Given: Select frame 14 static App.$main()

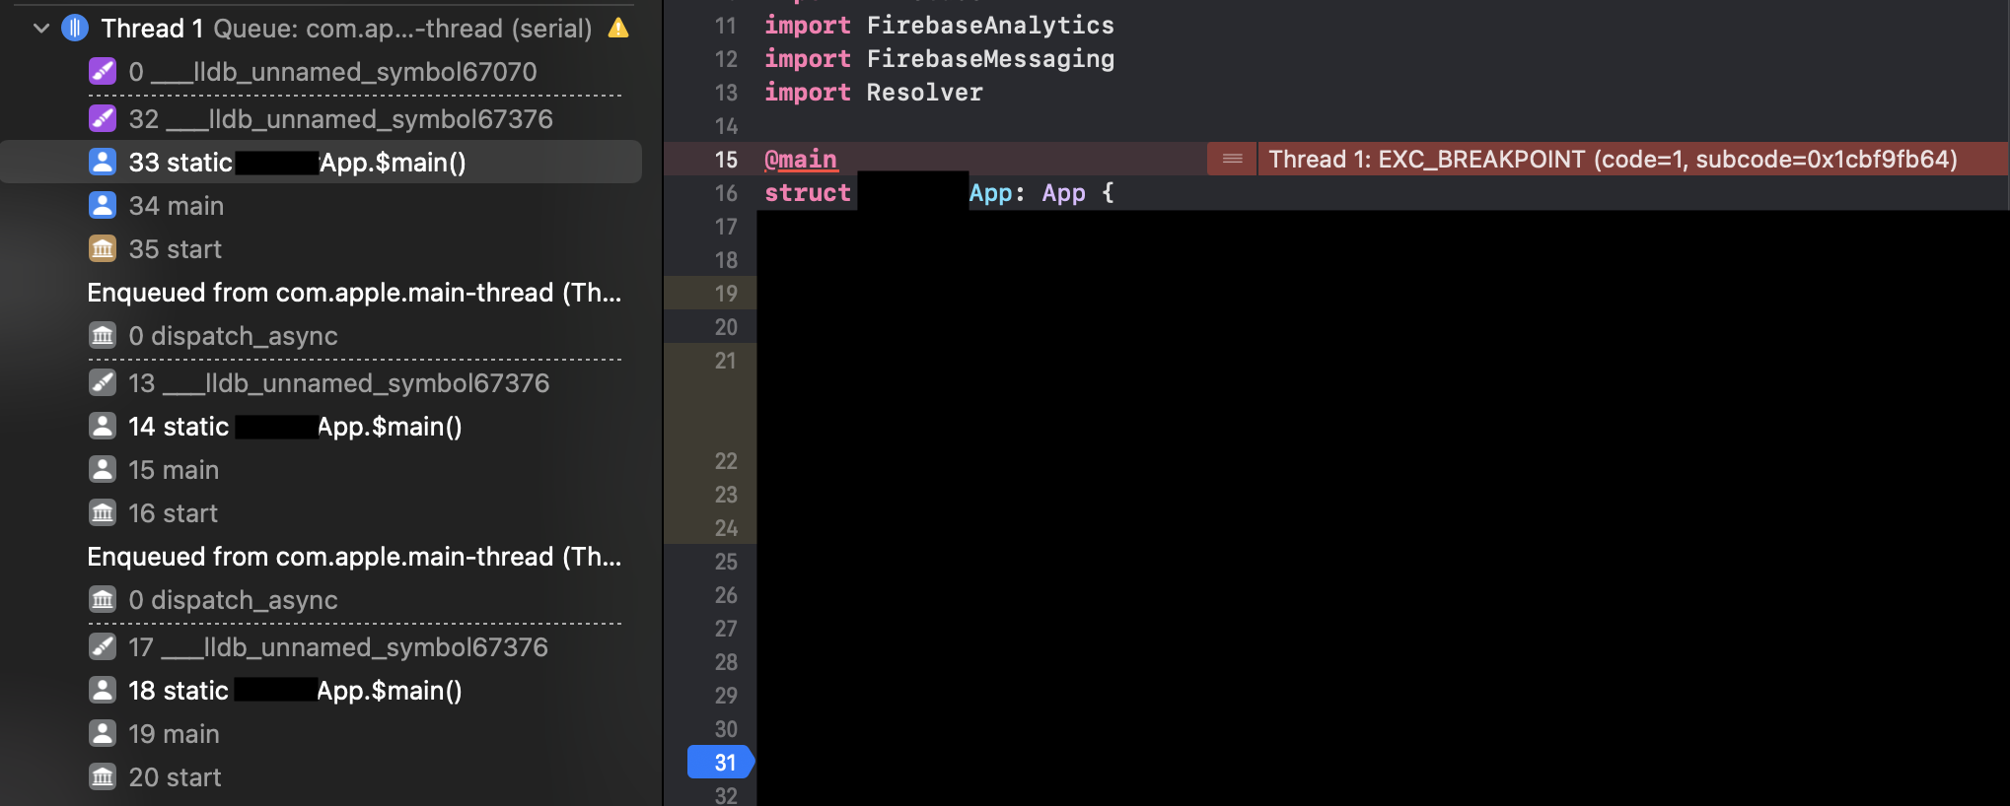Looking at the screenshot, I should tap(295, 427).
